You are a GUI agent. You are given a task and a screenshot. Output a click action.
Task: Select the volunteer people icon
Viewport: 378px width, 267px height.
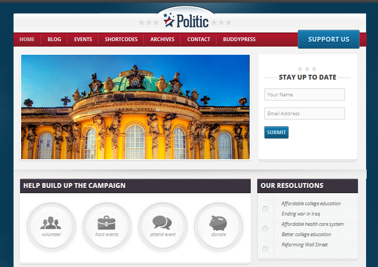point(50,223)
